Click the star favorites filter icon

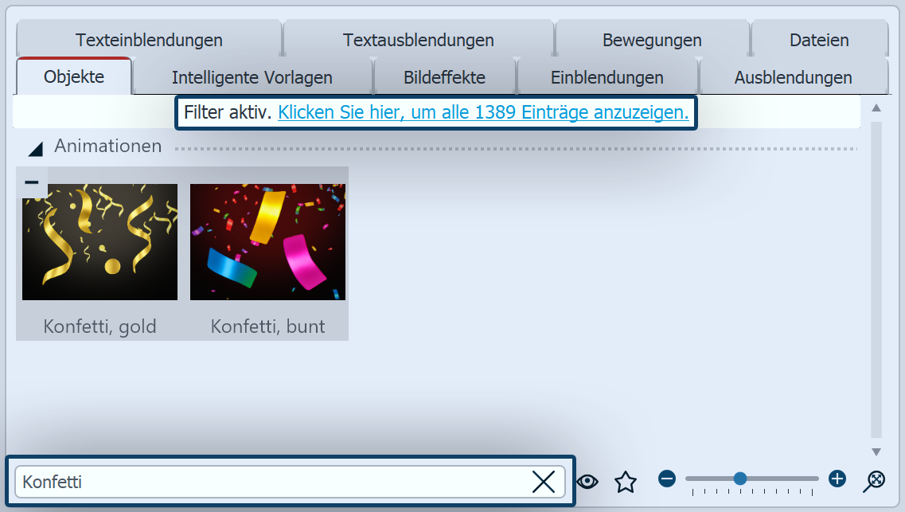(x=625, y=482)
